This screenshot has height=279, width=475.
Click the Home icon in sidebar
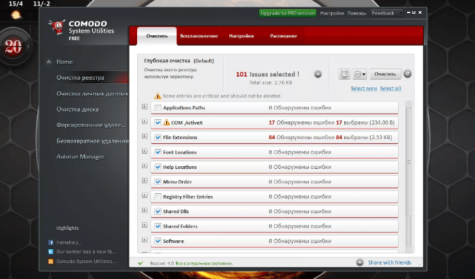point(48,62)
